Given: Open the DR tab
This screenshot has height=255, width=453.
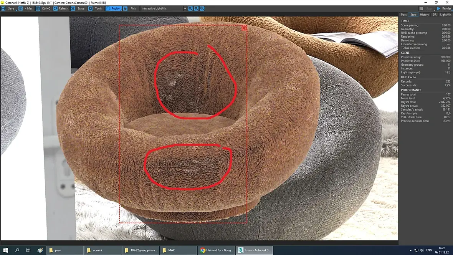Looking at the screenshot, I should 435,15.
